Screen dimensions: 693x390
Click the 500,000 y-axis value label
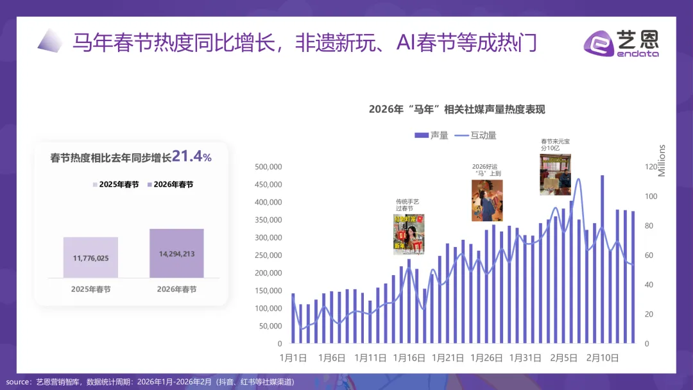(269, 167)
